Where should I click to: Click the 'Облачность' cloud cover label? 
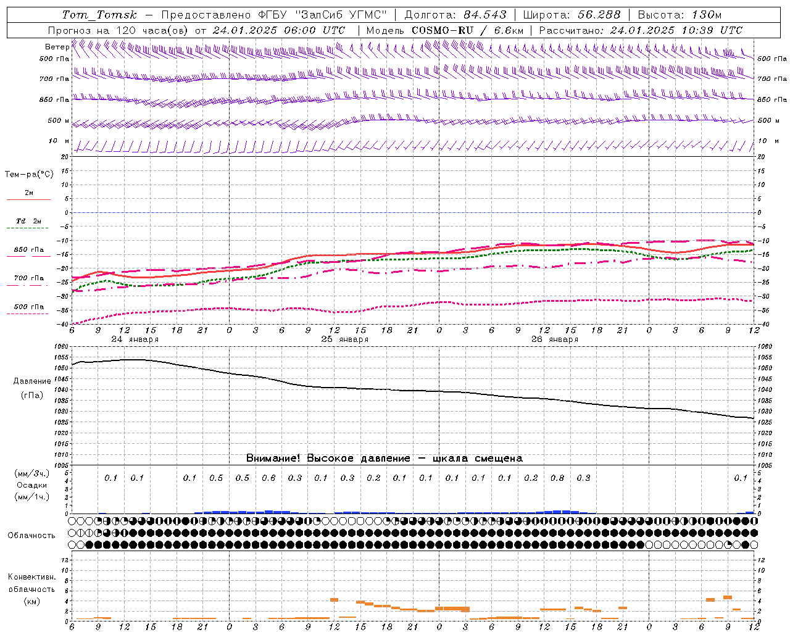[x=31, y=536]
